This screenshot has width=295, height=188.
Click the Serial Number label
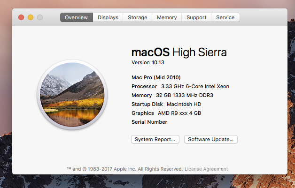click(149, 122)
